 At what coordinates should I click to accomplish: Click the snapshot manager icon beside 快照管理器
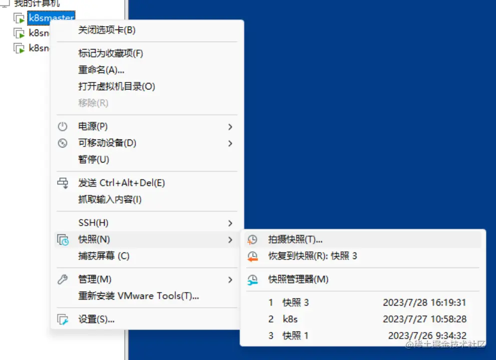pos(252,279)
